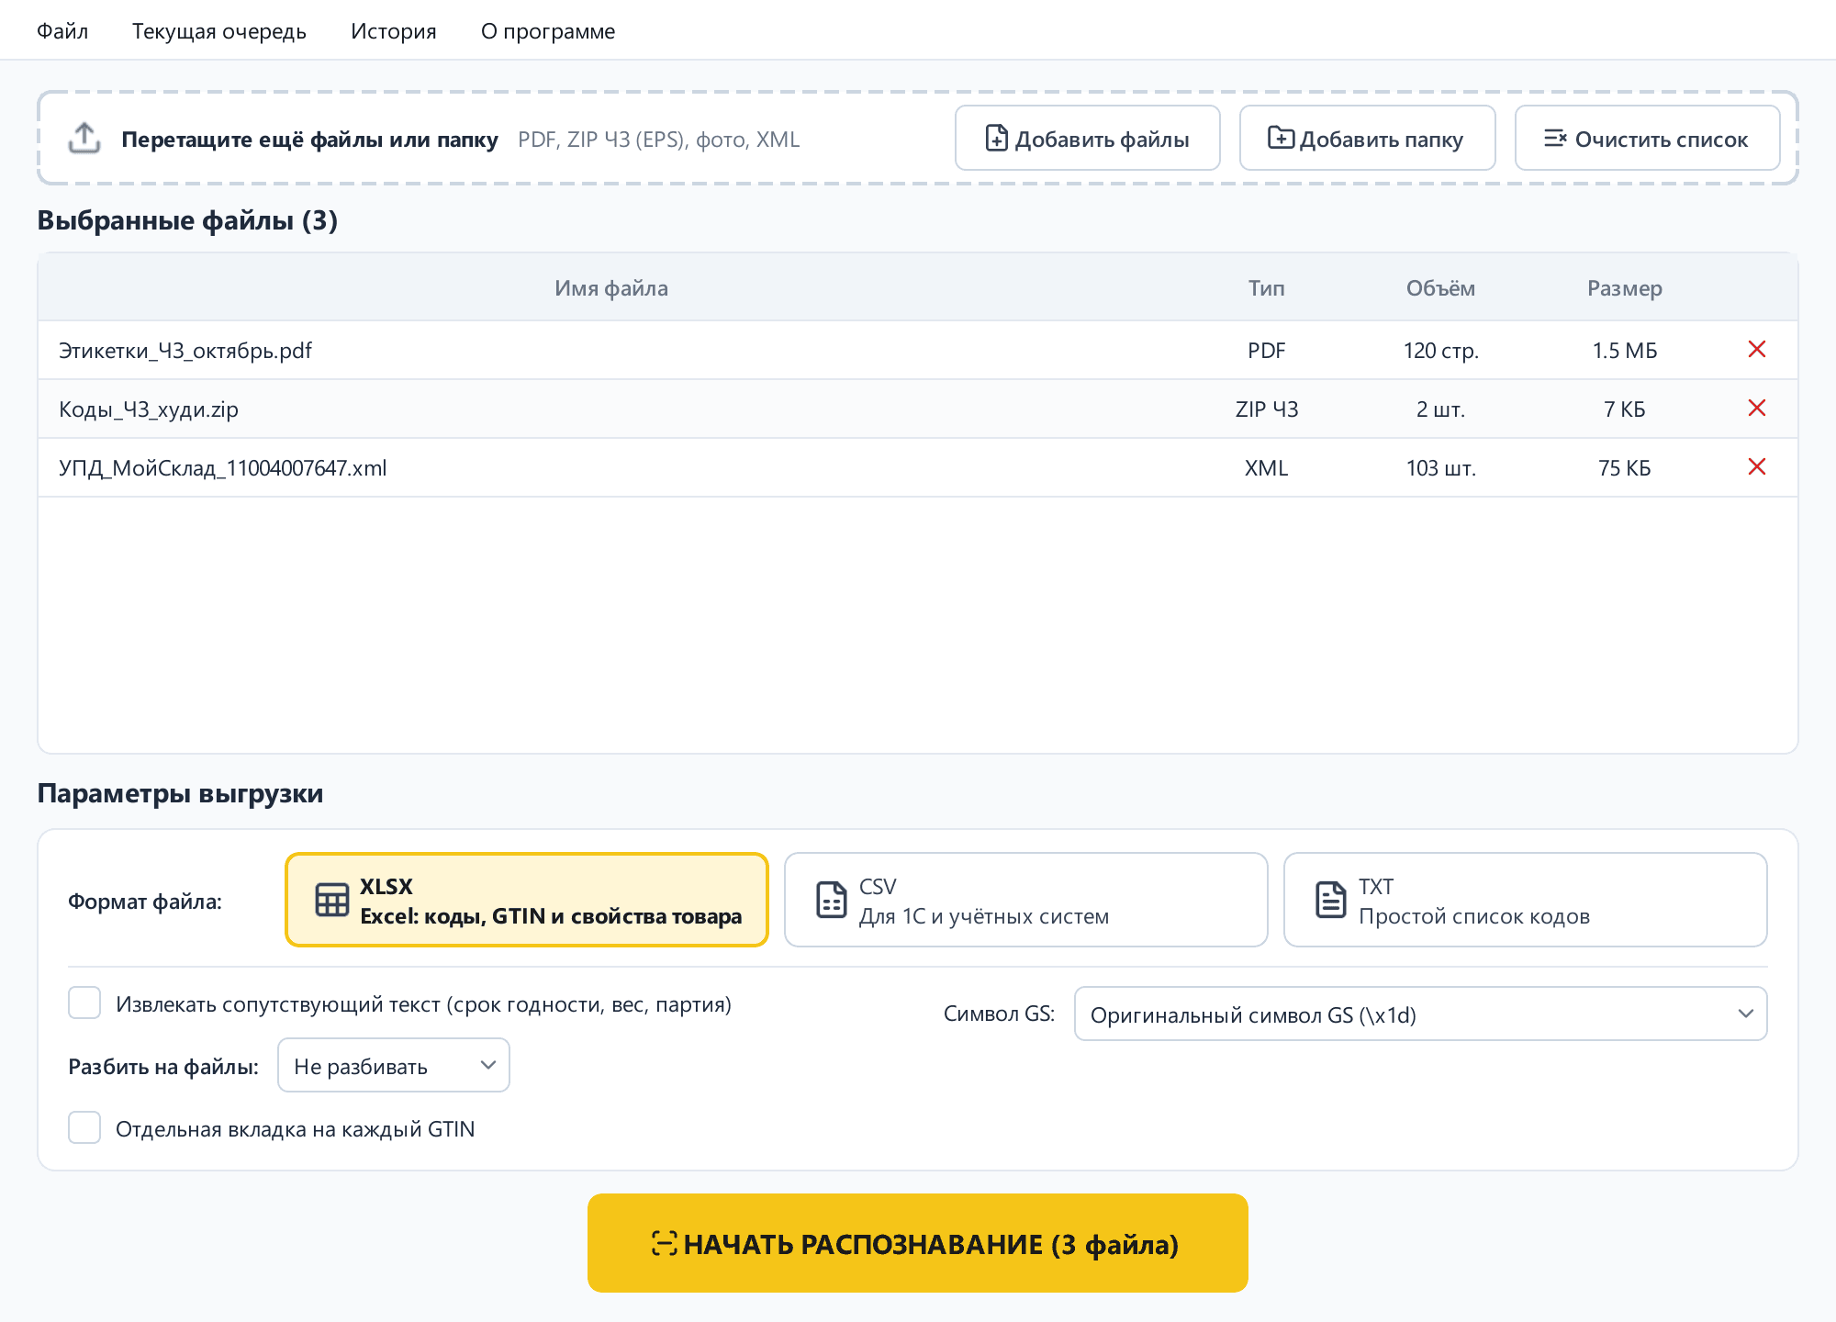
Task: Click the 103 шт. volume cell
Action: (1441, 468)
